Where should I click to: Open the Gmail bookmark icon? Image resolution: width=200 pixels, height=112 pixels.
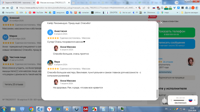pyautogui.click(x=46, y=12)
